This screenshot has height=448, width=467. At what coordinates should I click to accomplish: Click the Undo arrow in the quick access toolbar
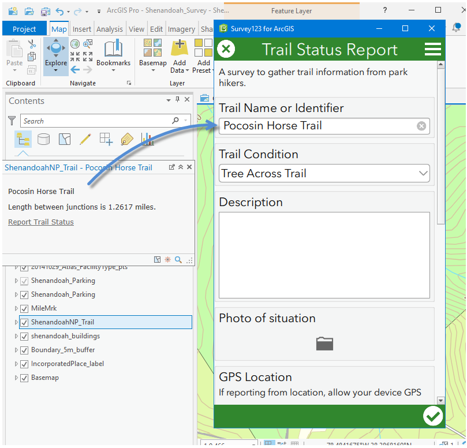pos(60,12)
